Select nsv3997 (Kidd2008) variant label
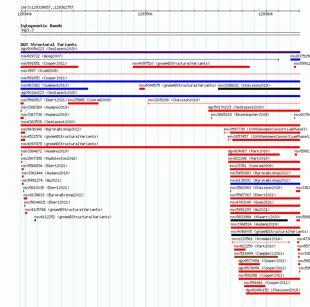Screen dimensions: 310x307 point(40,71)
